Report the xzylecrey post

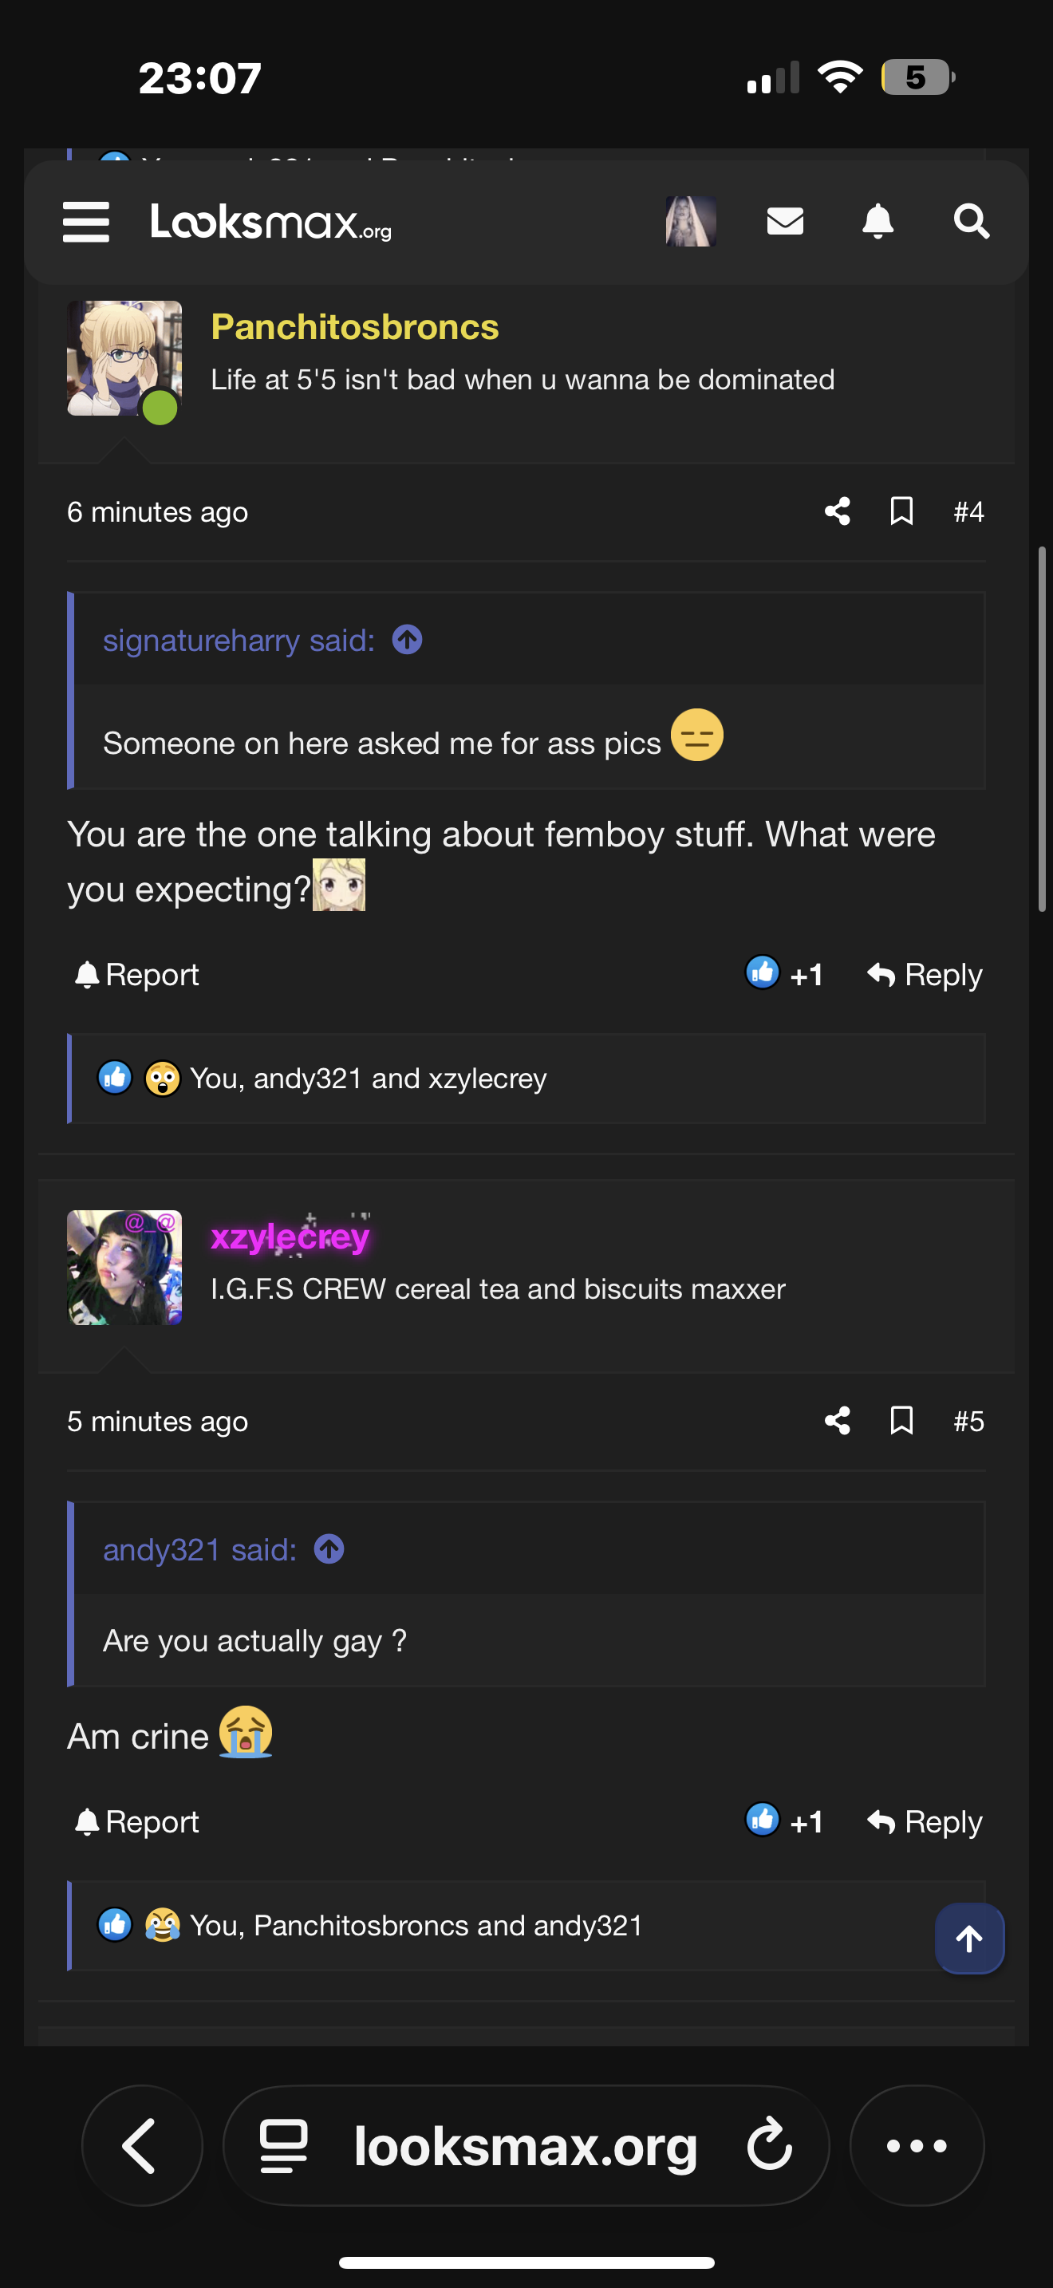136,1821
